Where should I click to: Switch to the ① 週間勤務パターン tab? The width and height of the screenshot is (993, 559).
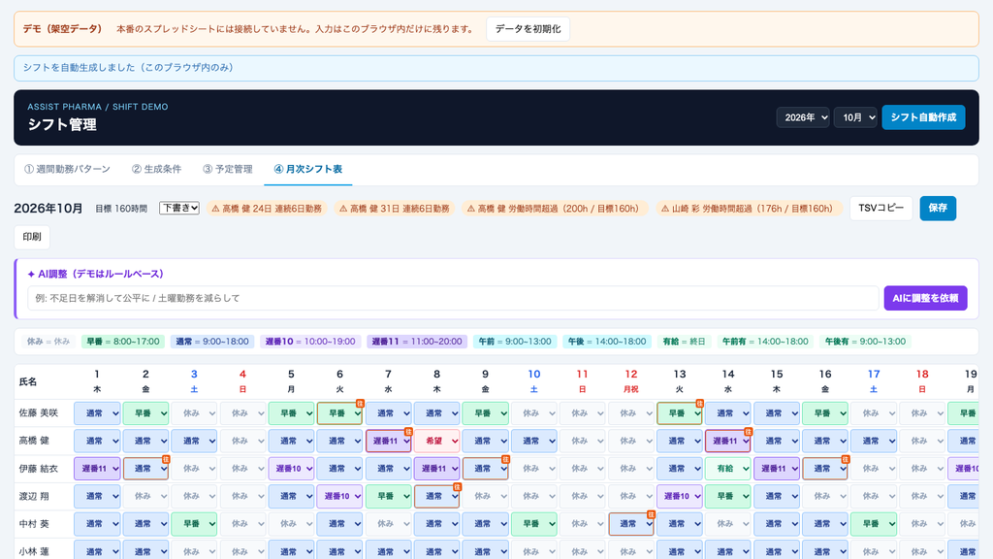tap(67, 169)
